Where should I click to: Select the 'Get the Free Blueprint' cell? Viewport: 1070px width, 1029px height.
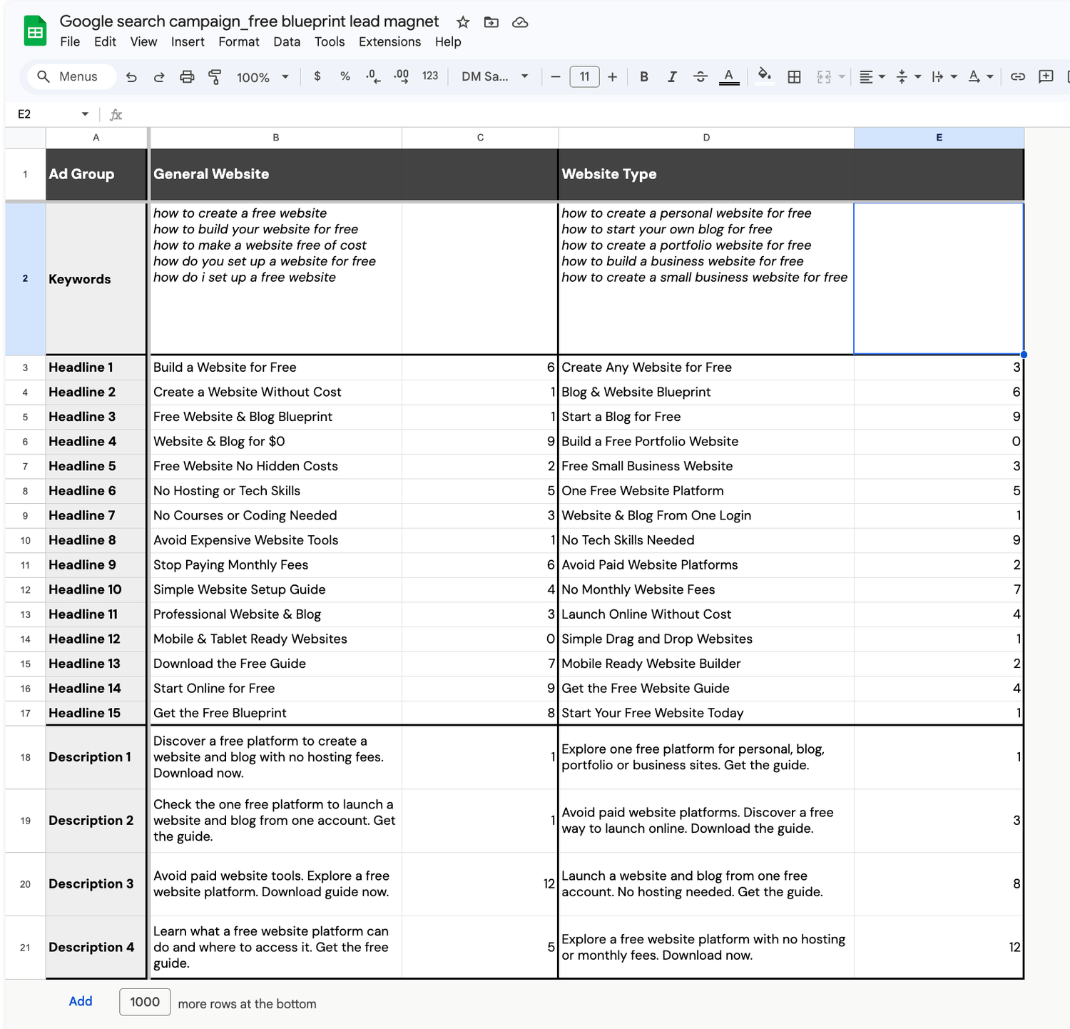[276, 713]
